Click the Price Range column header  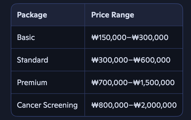[x=134, y=15]
